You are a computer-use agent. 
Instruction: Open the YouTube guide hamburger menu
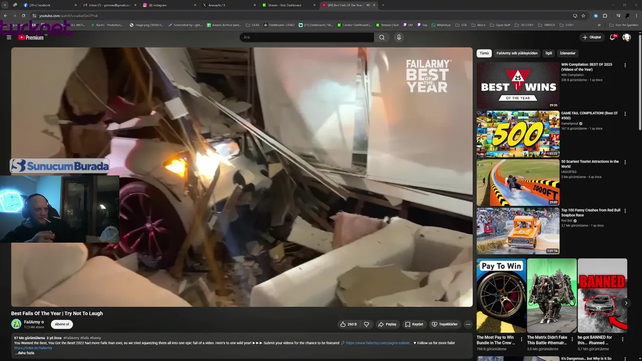point(9,37)
